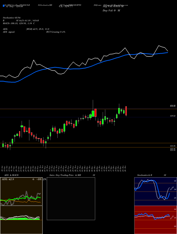Click the empty intraday trading price chart box

click(71, 199)
